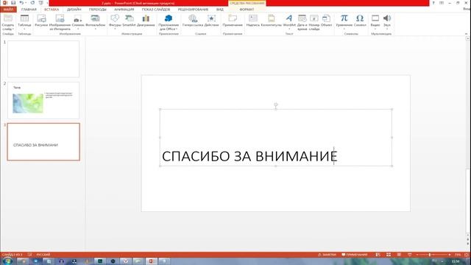Switch to the Transitions (Переходы) tab
471x265 pixels.
(98, 10)
